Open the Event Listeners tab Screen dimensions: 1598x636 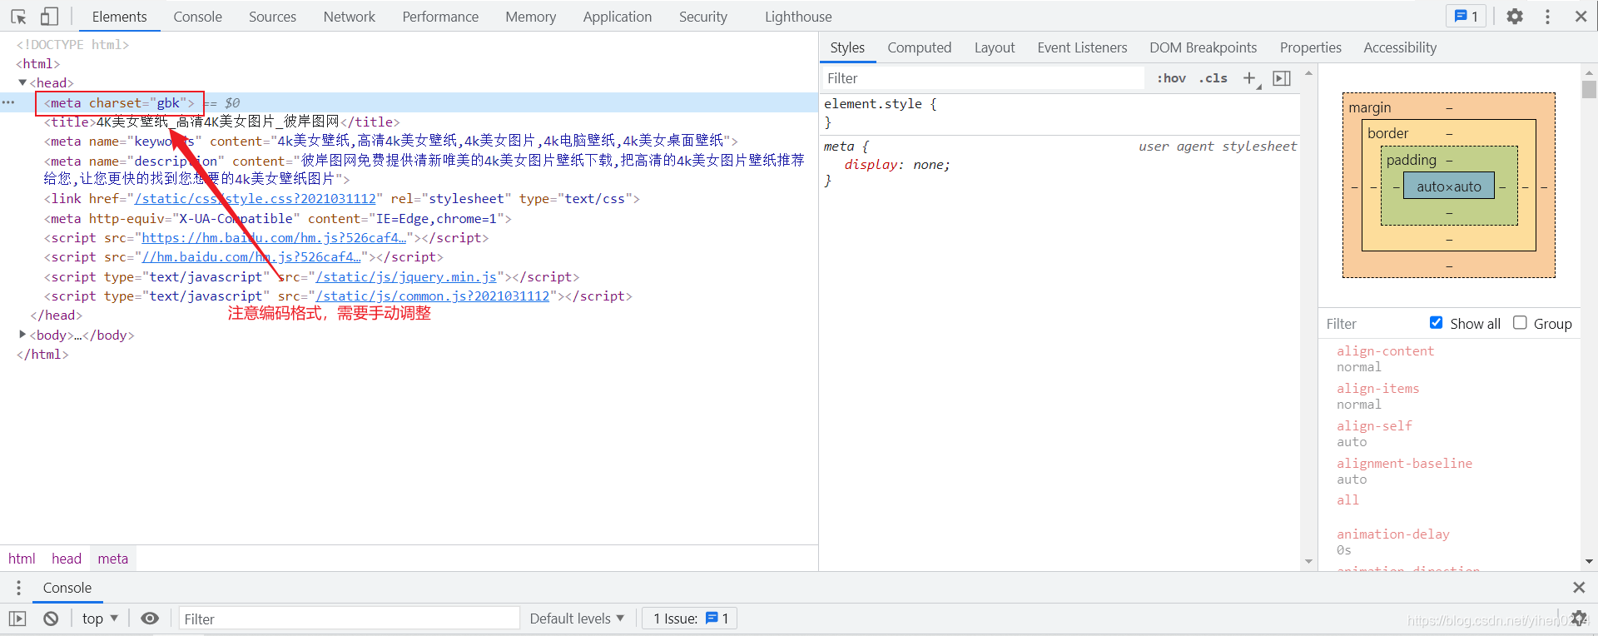coord(1082,47)
